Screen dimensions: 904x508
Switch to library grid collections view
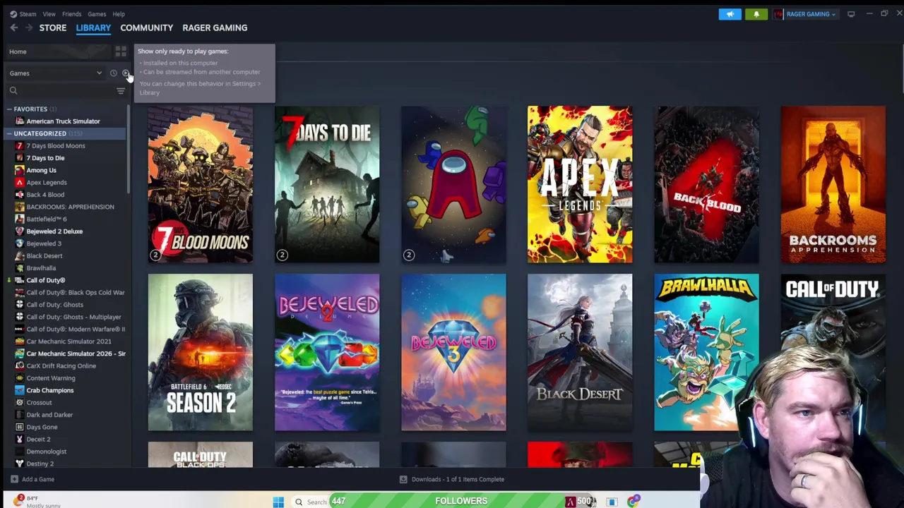click(121, 52)
